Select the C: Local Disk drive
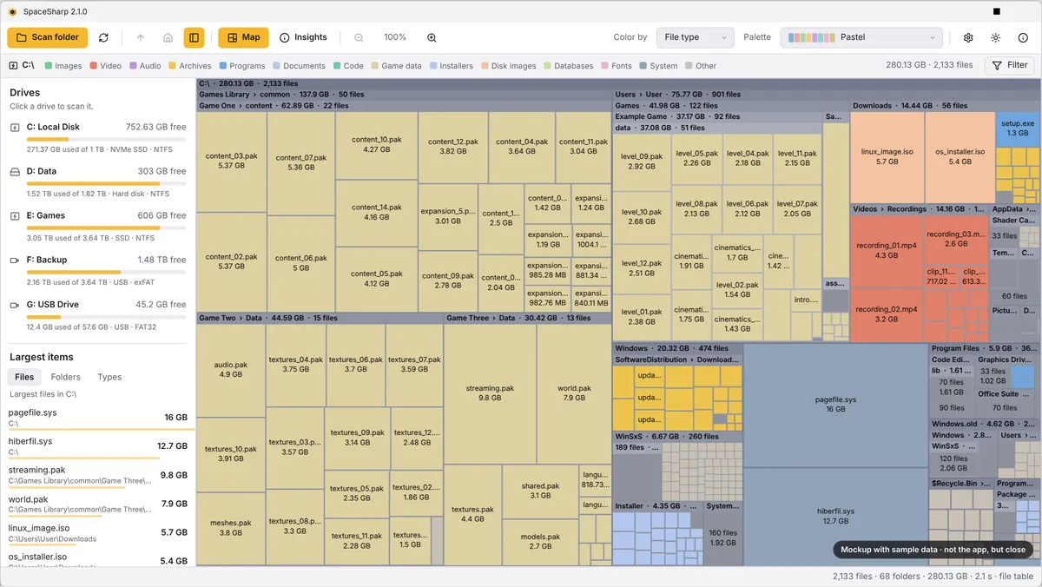 pyautogui.click(x=98, y=137)
